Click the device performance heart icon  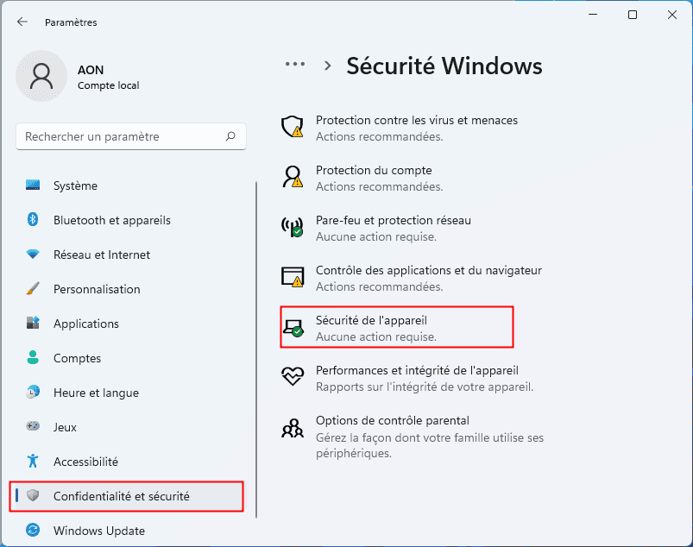[x=293, y=377]
